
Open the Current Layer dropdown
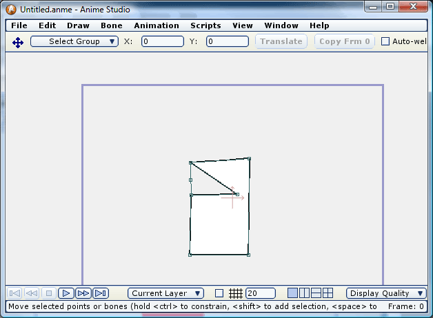tap(165, 293)
